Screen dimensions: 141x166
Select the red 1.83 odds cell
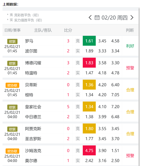pyautogui.click(x=89, y=63)
